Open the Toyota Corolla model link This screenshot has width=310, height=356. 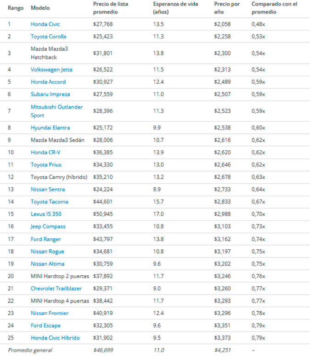pos(48,37)
